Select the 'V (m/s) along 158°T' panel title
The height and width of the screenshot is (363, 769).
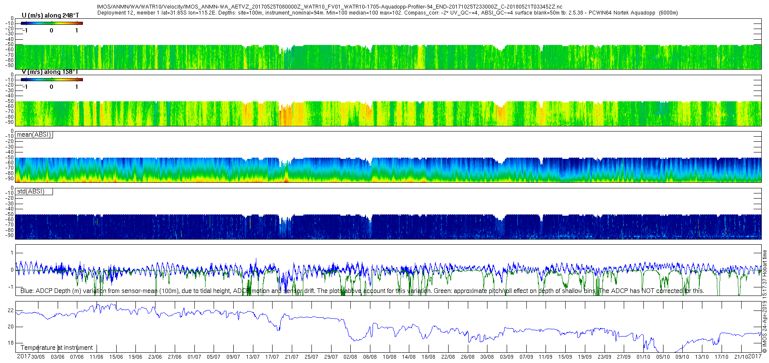[x=50, y=72]
